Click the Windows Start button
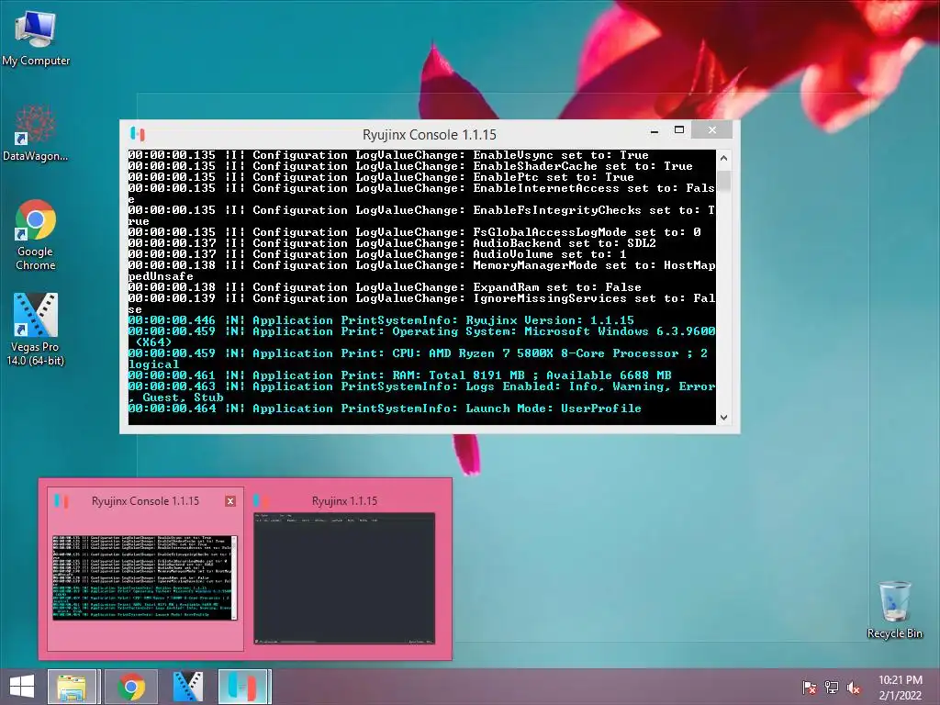940x705 pixels. (x=22, y=687)
